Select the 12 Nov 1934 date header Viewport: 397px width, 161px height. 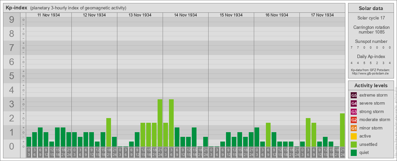click(x=94, y=15)
